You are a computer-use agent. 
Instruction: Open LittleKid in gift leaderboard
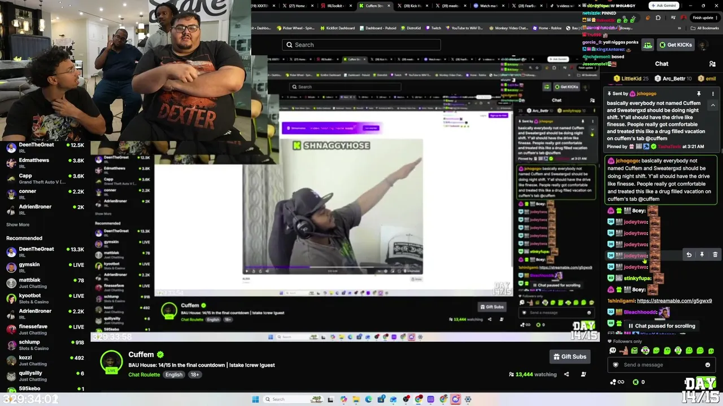coord(631,79)
